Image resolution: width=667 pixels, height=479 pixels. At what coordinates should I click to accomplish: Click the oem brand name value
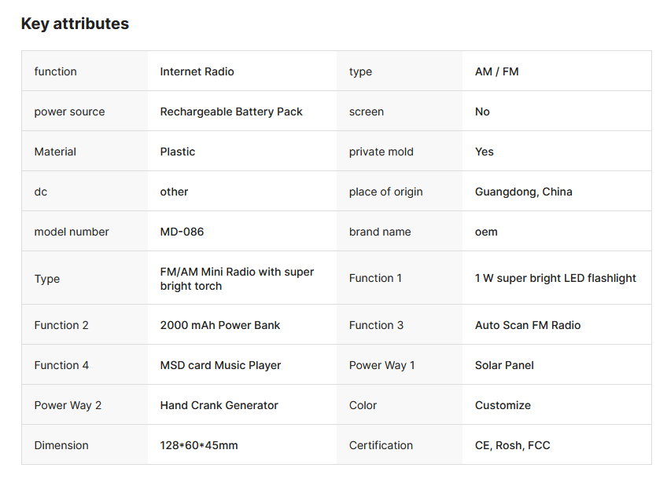point(486,232)
